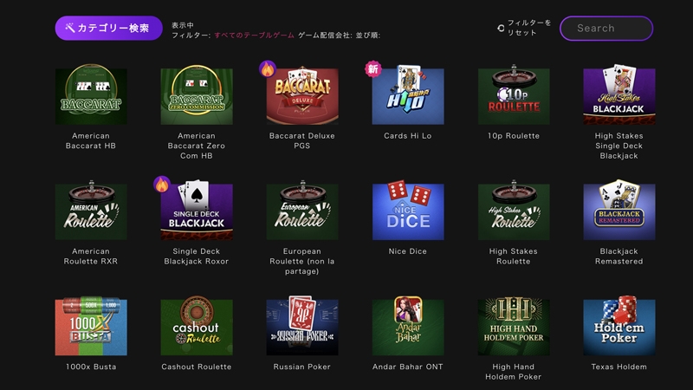
Task: Open High Hand Holdem Poker thumbnail
Action: (x=514, y=327)
